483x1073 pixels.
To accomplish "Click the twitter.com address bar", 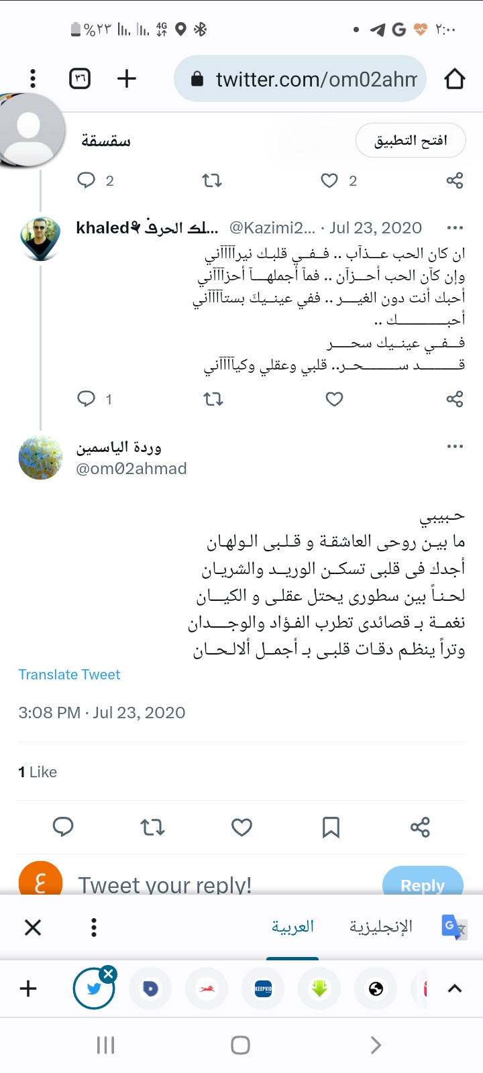I will (300, 79).
